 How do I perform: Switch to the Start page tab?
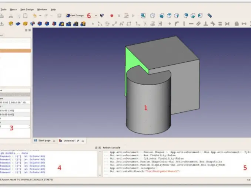tap(43, 141)
